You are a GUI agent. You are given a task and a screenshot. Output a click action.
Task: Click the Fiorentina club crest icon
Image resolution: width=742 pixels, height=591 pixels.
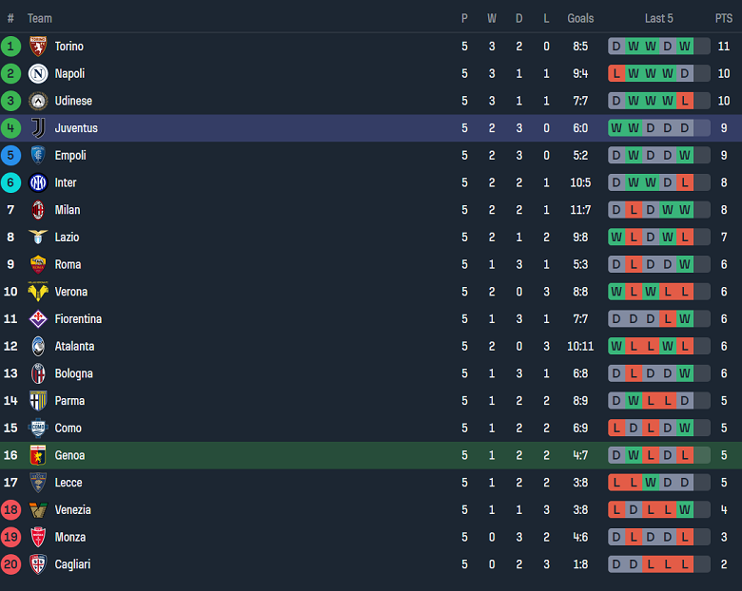coord(38,319)
